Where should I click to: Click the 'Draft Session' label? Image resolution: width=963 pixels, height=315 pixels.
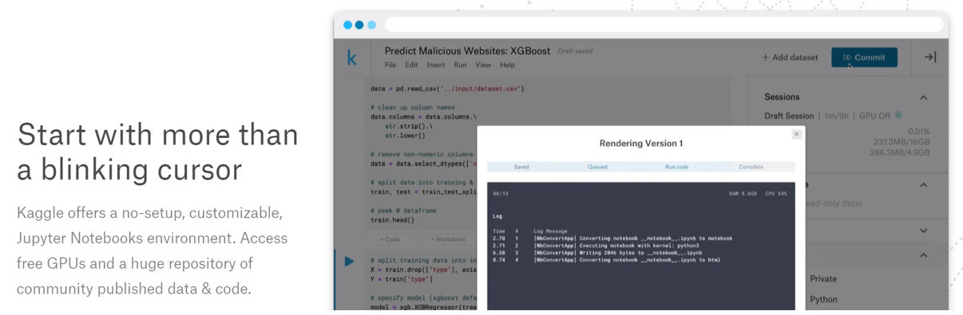click(788, 116)
